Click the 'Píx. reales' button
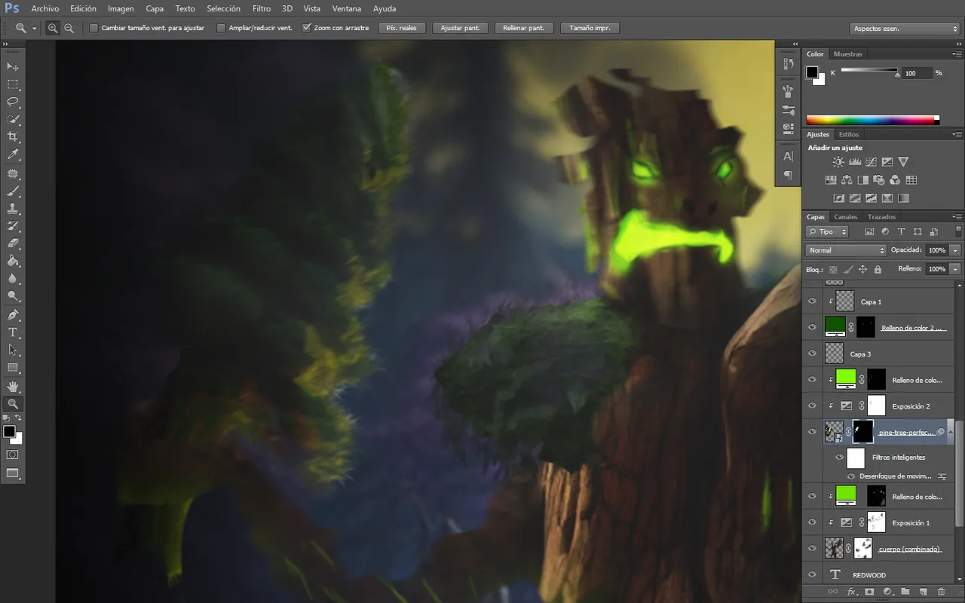This screenshot has width=965, height=603. click(402, 28)
